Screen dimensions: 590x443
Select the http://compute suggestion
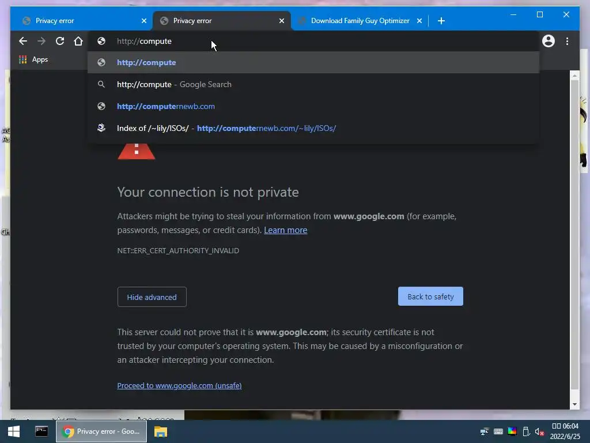click(313, 62)
